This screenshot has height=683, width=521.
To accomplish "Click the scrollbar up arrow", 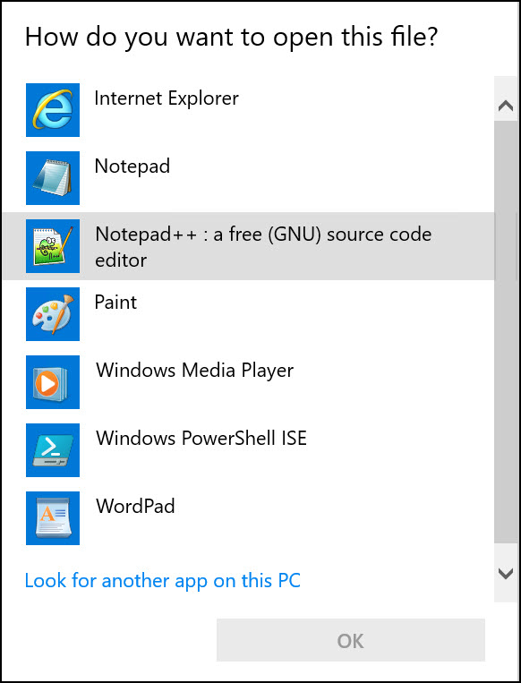I will point(505,106).
